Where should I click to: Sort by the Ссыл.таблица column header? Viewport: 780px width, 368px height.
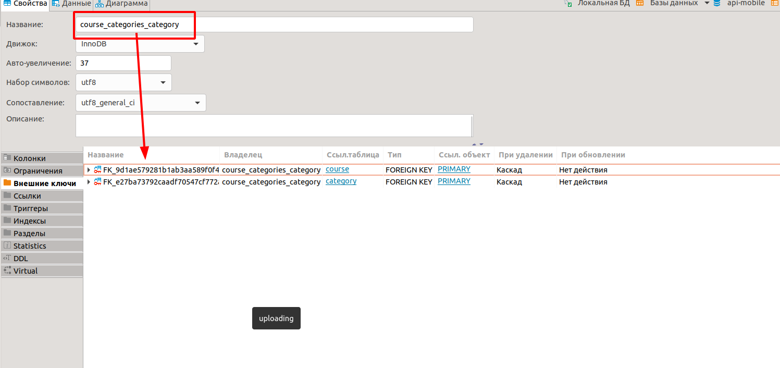click(x=353, y=155)
